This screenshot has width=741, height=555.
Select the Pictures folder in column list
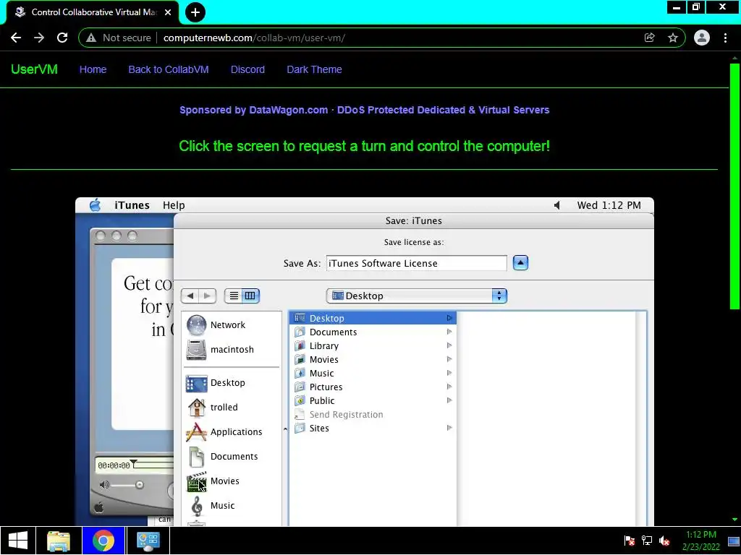[x=373, y=387]
